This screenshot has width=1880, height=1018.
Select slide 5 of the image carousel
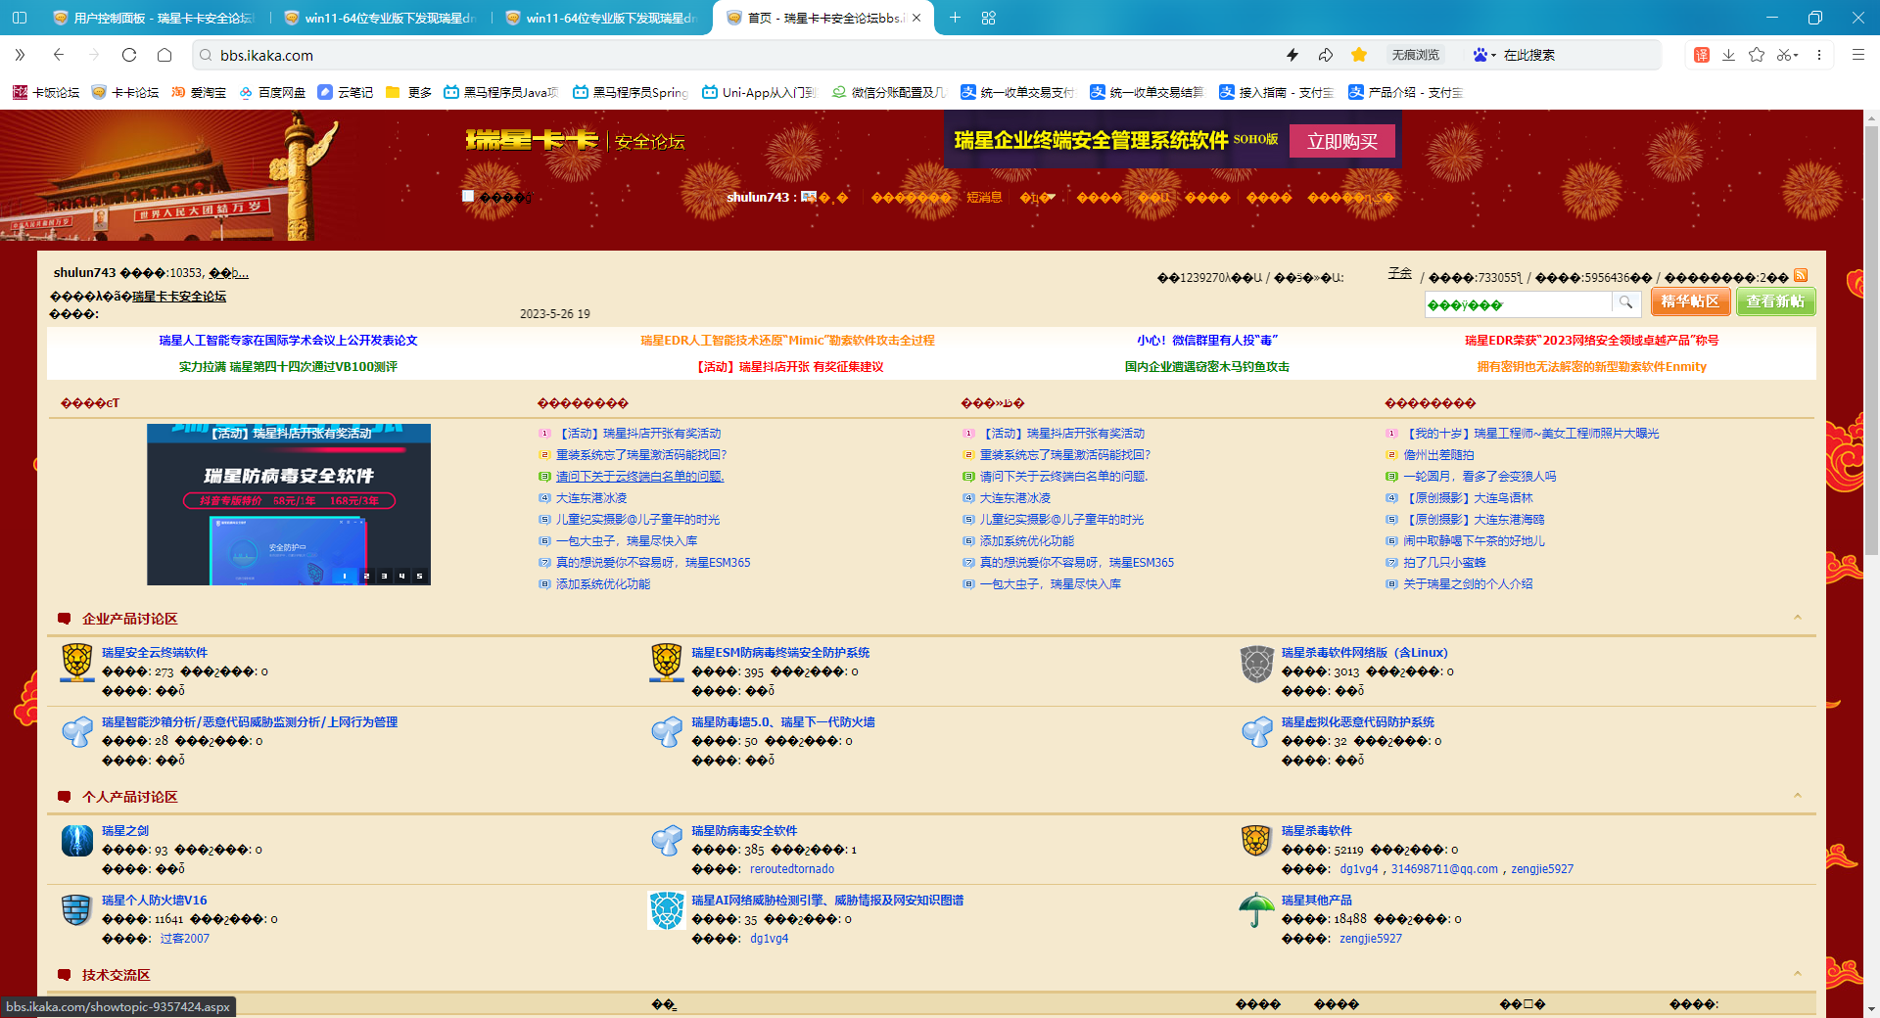click(x=419, y=576)
